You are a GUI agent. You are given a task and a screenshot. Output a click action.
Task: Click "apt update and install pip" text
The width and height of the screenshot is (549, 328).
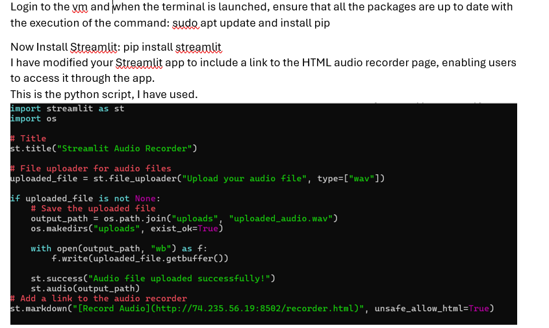coord(265,23)
